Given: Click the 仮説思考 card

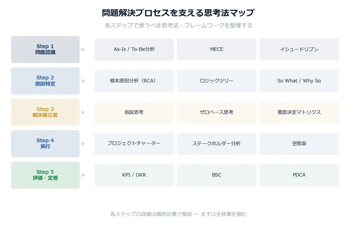Looking at the screenshot, I should click(x=134, y=112).
